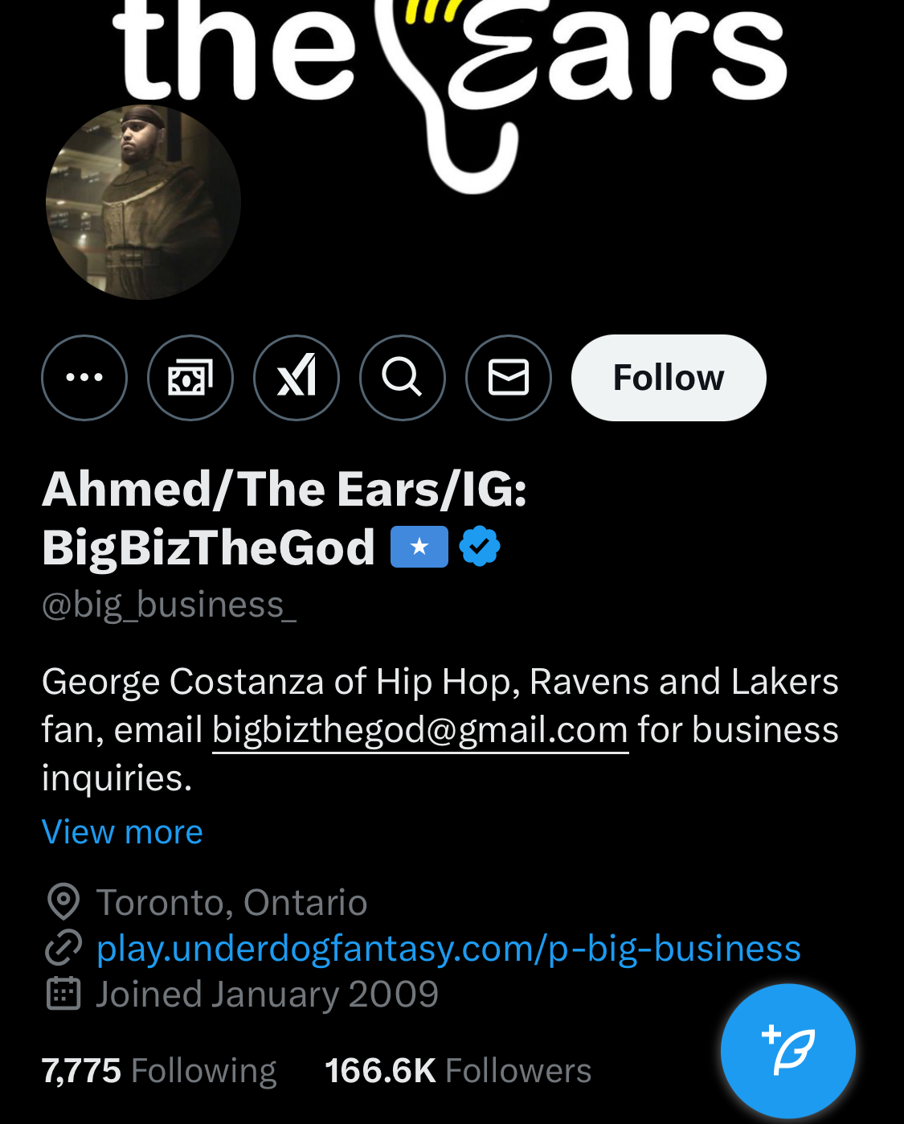The width and height of the screenshot is (904, 1124).
Task: View the 166.6K Followers list
Action: coord(458,1071)
